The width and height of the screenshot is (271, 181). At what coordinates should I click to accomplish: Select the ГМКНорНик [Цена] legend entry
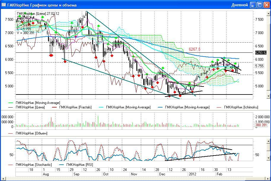click(x=30, y=107)
